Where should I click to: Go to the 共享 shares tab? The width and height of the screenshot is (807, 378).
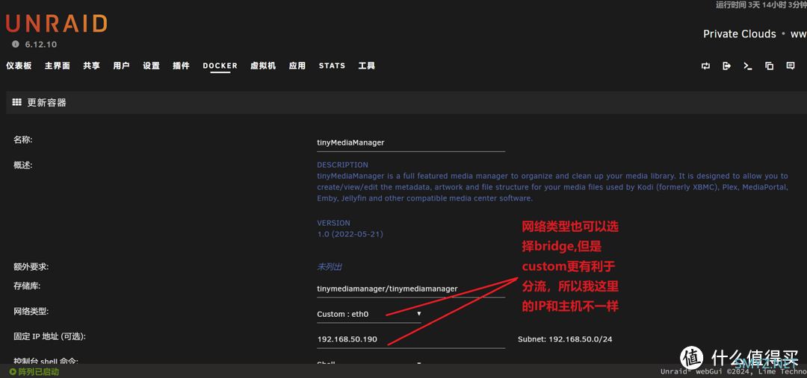coord(92,66)
